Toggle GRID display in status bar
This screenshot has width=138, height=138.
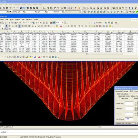click(26, 137)
